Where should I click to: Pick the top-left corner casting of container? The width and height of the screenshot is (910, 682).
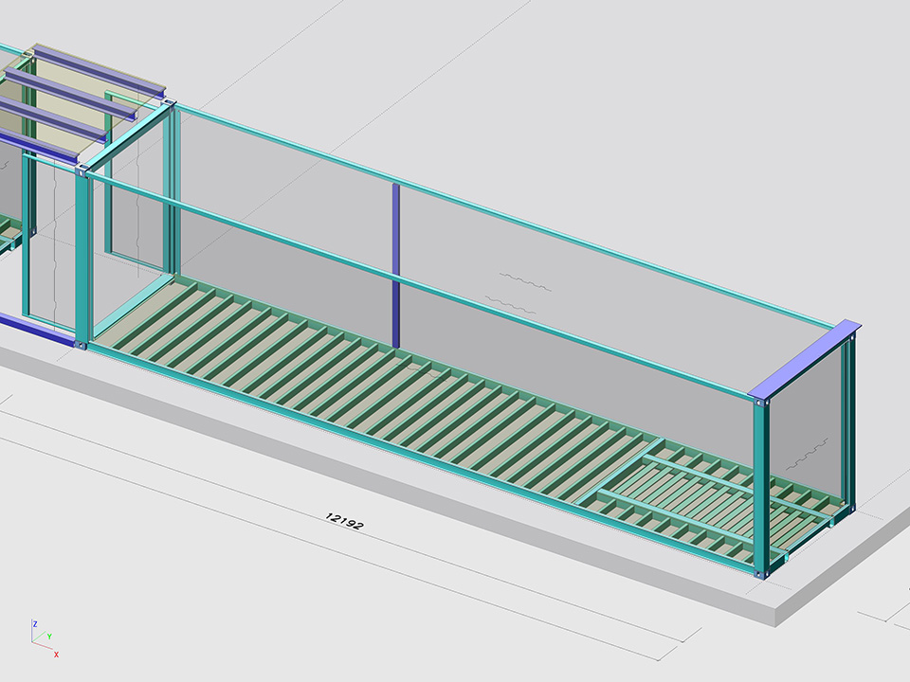pos(82,170)
